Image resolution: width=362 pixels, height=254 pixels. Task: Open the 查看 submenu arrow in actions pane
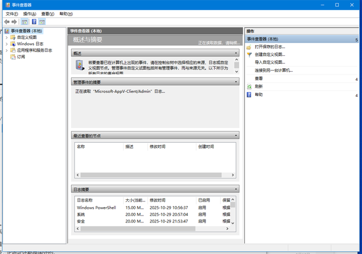click(x=356, y=79)
